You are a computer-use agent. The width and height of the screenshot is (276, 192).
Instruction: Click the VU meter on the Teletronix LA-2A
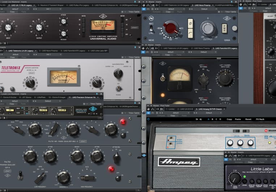coord(64,77)
